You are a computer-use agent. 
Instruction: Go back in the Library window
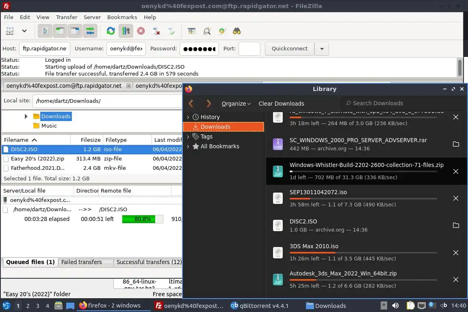point(191,104)
